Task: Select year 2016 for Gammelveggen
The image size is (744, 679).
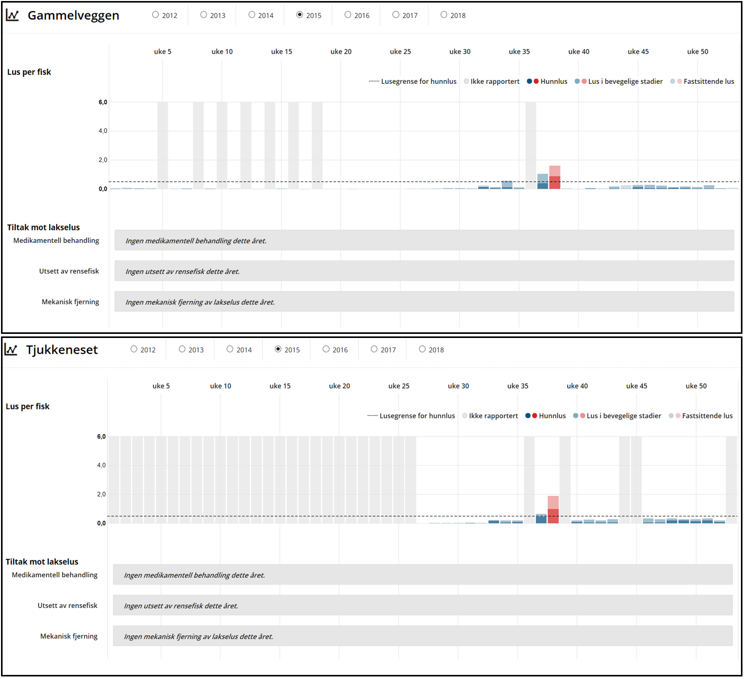Action: [347, 15]
